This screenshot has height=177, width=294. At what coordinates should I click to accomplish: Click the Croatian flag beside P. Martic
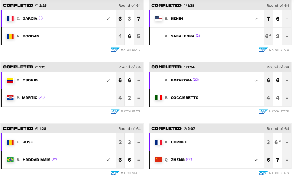[x=10, y=97]
